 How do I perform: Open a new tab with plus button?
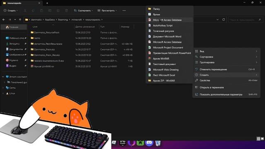pos(47,3)
